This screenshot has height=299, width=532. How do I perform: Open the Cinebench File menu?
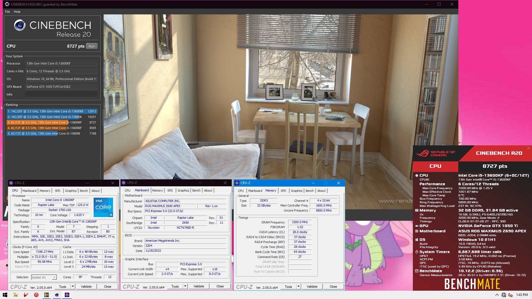point(7,12)
